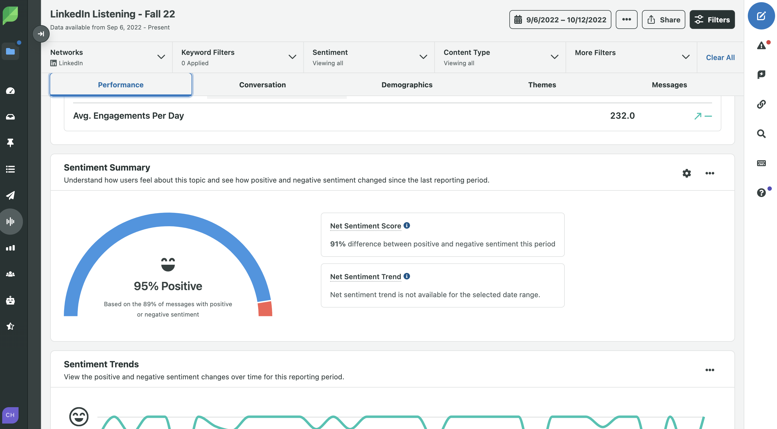Expand the Networks filter dropdown
The image size is (777, 429).
(x=161, y=57)
